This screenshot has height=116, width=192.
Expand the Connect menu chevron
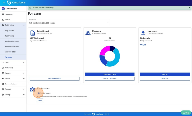24,89
